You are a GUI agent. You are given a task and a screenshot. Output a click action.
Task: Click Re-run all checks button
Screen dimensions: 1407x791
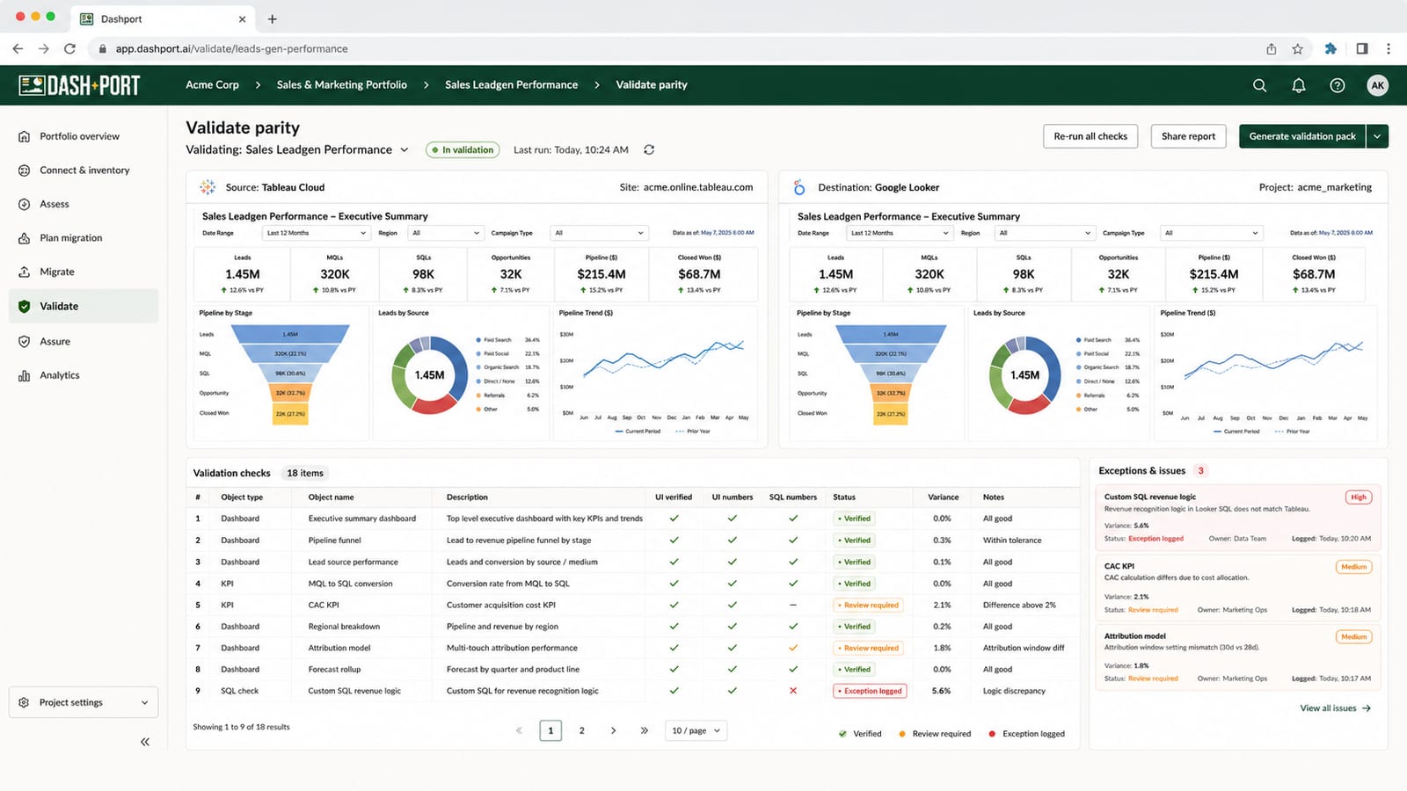[1090, 136]
